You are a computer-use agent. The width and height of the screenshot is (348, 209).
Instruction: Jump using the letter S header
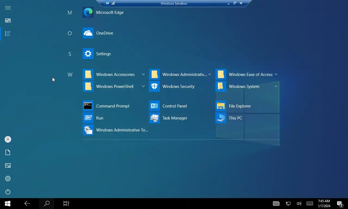pyautogui.click(x=70, y=54)
